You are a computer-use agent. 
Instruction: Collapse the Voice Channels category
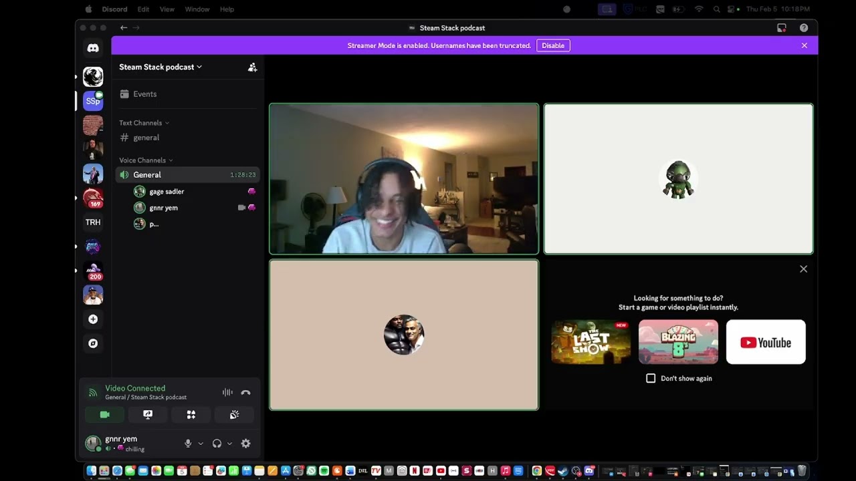(146, 160)
